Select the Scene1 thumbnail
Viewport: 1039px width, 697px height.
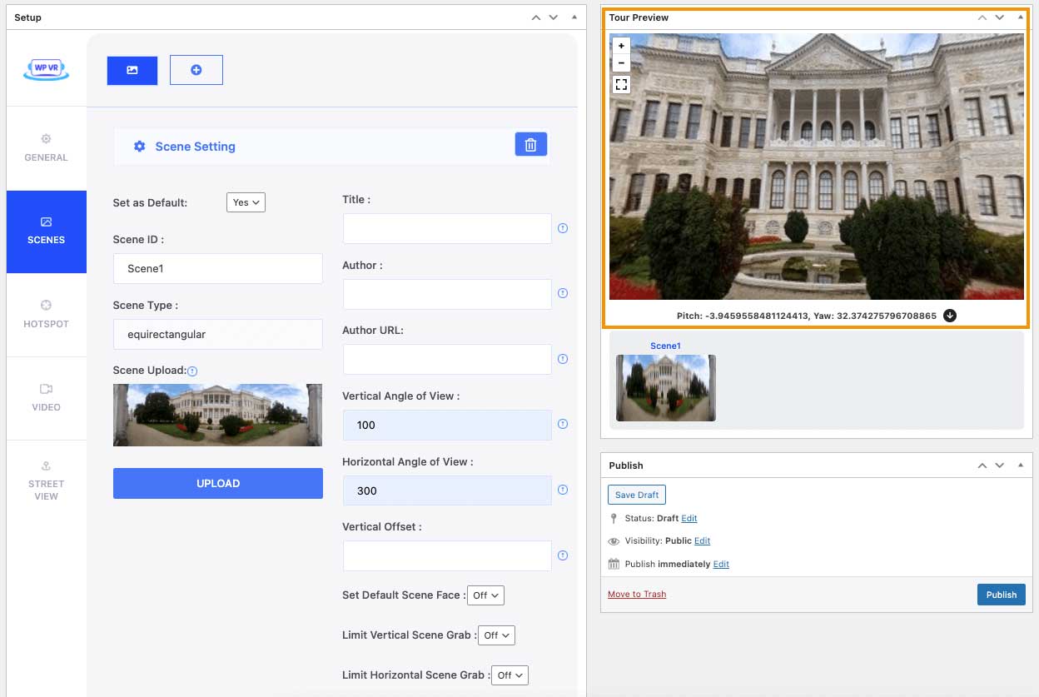pos(665,388)
